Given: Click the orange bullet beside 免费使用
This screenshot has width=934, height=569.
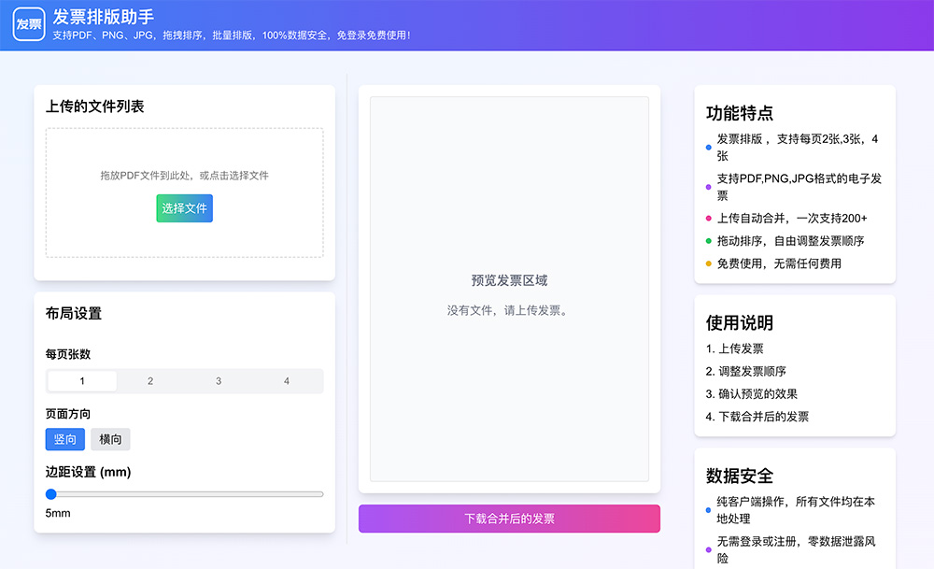Looking at the screenshot, I should pyautogui.click(x=707, y=263).
